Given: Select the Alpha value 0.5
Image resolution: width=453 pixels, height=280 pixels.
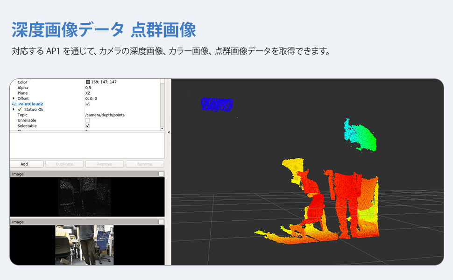Looking at the screenshot, I should pos(88,87).
